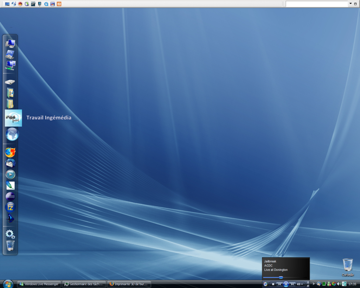
Task: Click the colorful swirl tray icon
Action: click(334, 284)
